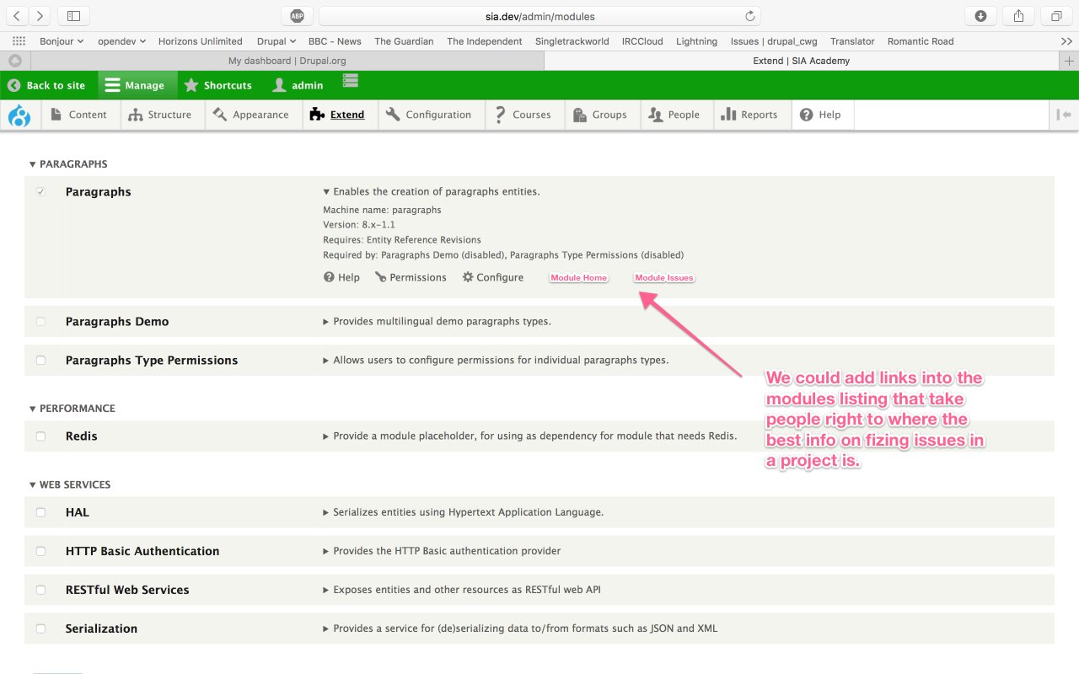Click the server stack toolbar icon
Screen dimensions: 1079x674
[x=351, y=80]
